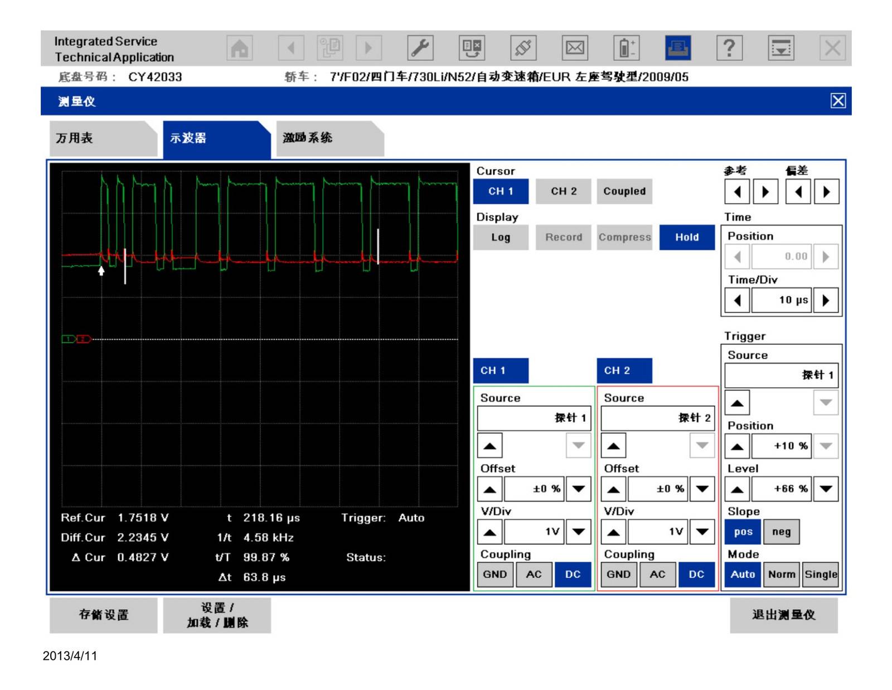Click the Log display button
892x690 pixels.
[501, 238]
